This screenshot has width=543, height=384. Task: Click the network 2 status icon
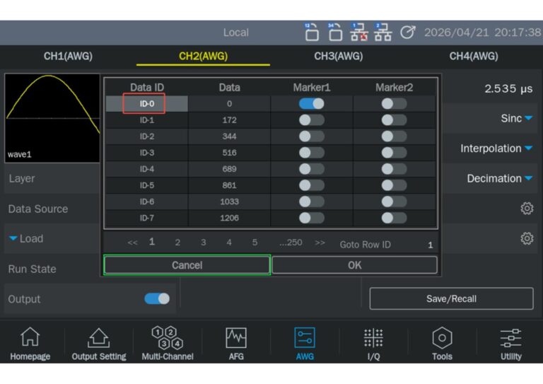383,33
